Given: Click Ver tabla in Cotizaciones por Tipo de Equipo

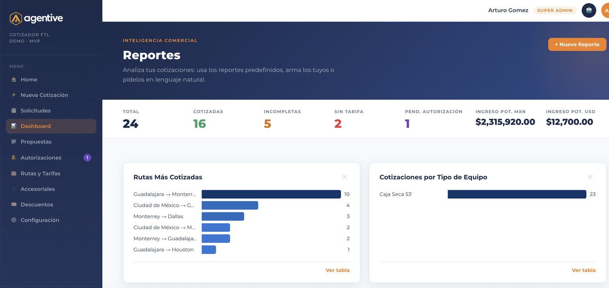Looking at the screenshot, I should pyautogui.click(x=584, y=270).
